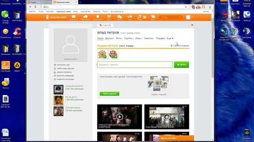
Task: Launch CCleaner from the desktop
Action: 17,33
